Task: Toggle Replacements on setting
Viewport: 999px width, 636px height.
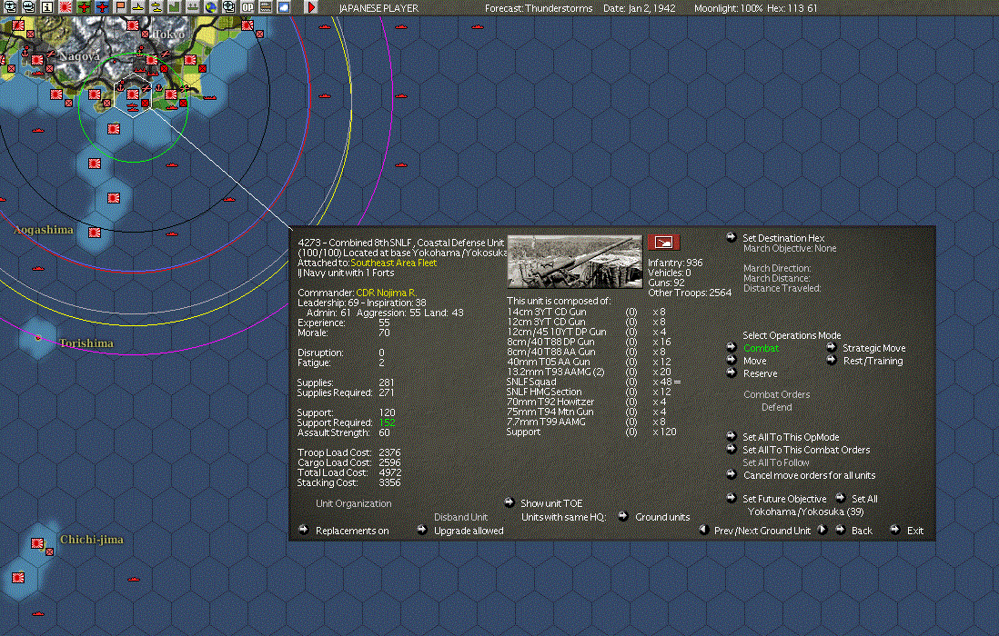Action: [x=303, y=530]
